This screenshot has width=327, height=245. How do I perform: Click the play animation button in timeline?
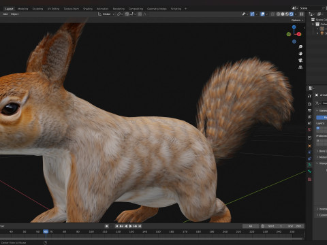[x=131, y=226]
